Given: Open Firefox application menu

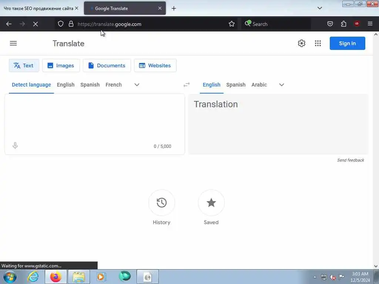Looking at the screenshot, I should tap(370, 24).
